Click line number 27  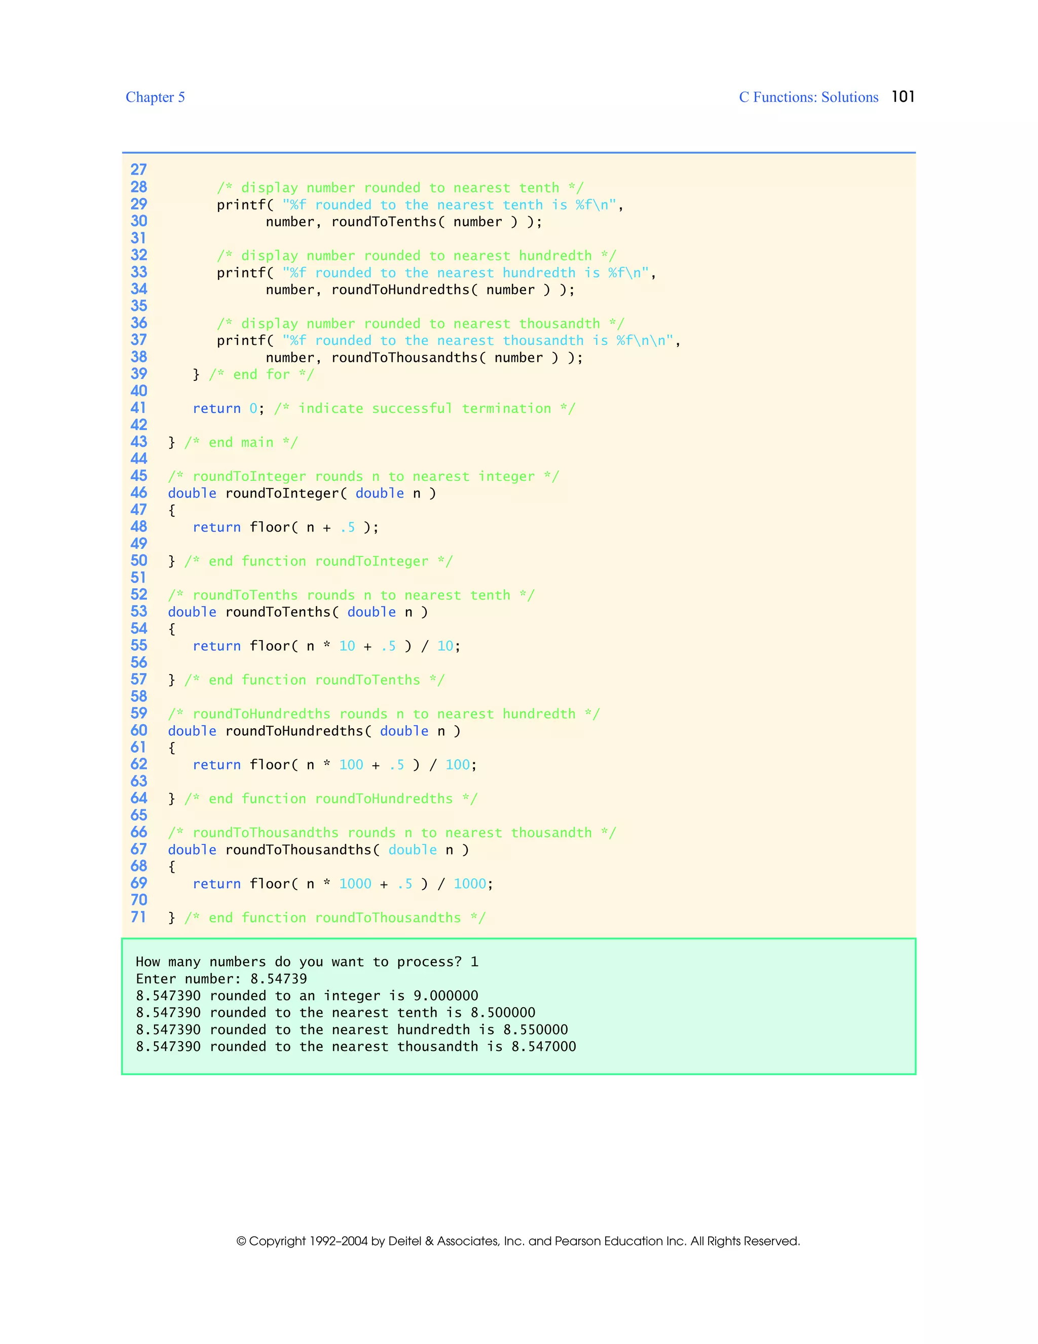[x=139, y=170]
